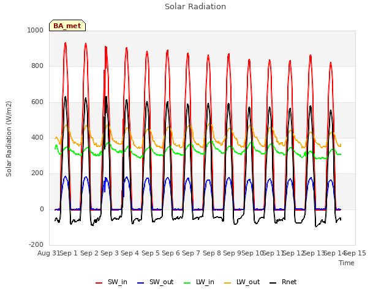Click the Aug 31 x-axis date label
This screenshot has width=392, height=294.
coord(49,253)
